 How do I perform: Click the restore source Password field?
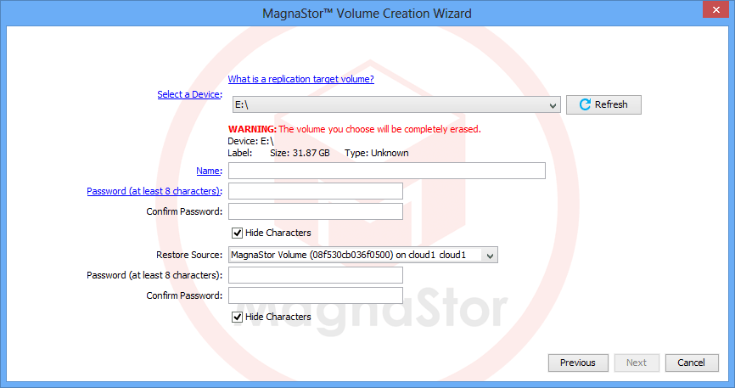pos(316,275)
